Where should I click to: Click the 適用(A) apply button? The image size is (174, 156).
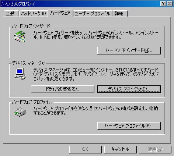155,149
